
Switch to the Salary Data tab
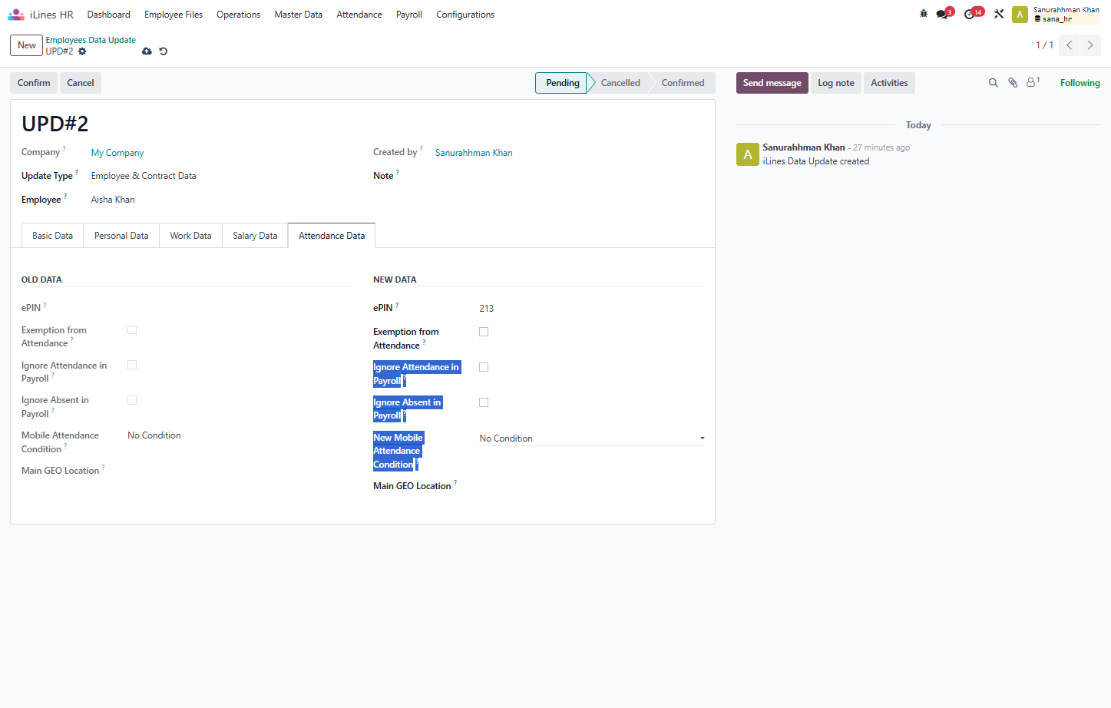click(255, 236)
